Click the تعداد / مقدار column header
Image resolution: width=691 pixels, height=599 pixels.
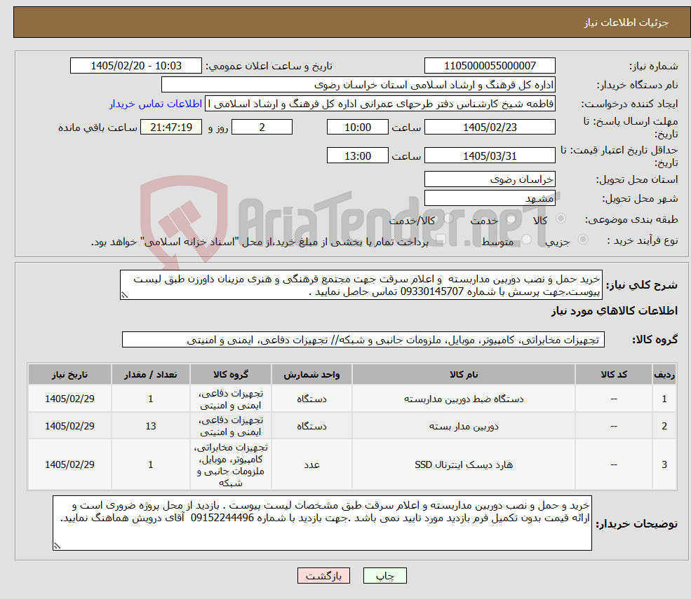[x=151, y=375]
